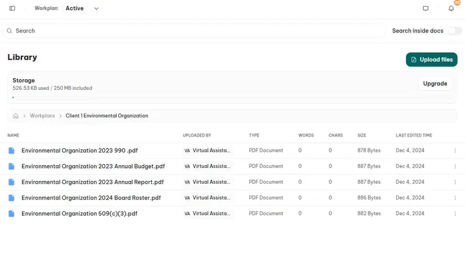Open Environmental Organization 2023 990 .pdf

click(80, 151)
